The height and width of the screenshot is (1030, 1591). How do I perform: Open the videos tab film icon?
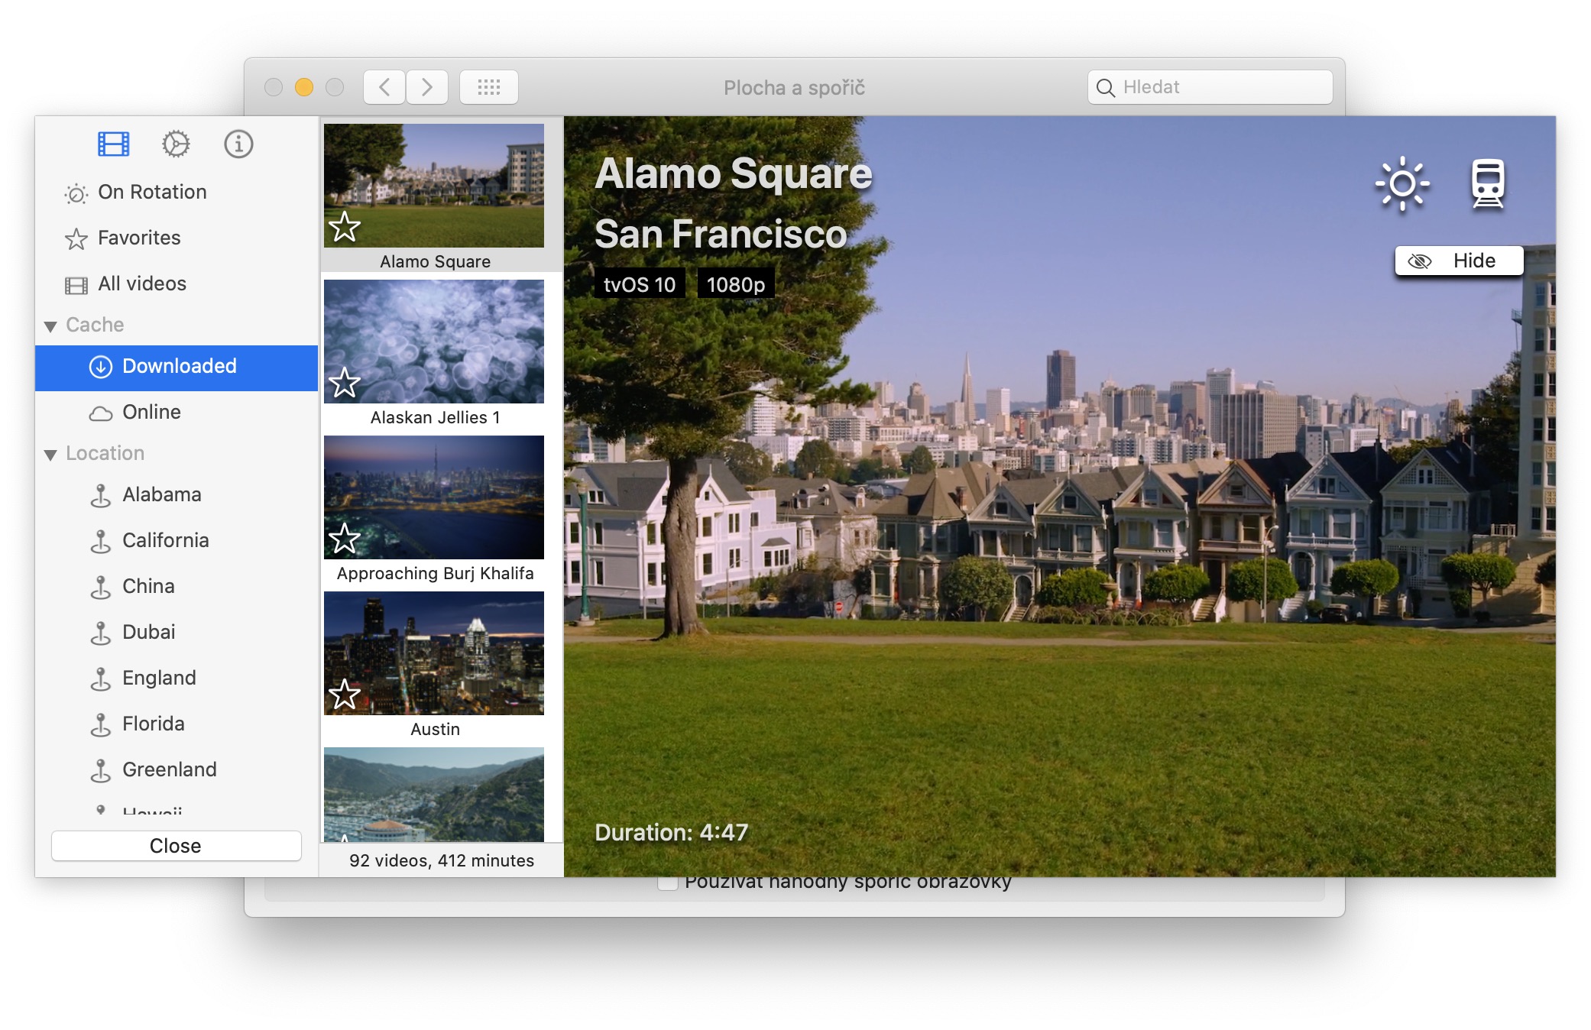tap(113, 144)
